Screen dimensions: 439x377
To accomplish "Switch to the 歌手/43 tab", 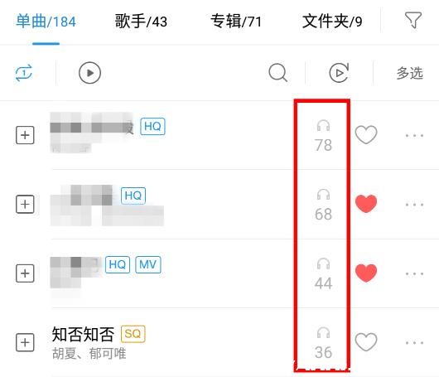I will tap(141, 22).
